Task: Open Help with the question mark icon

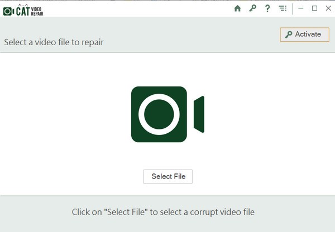Action: [267, 8]
